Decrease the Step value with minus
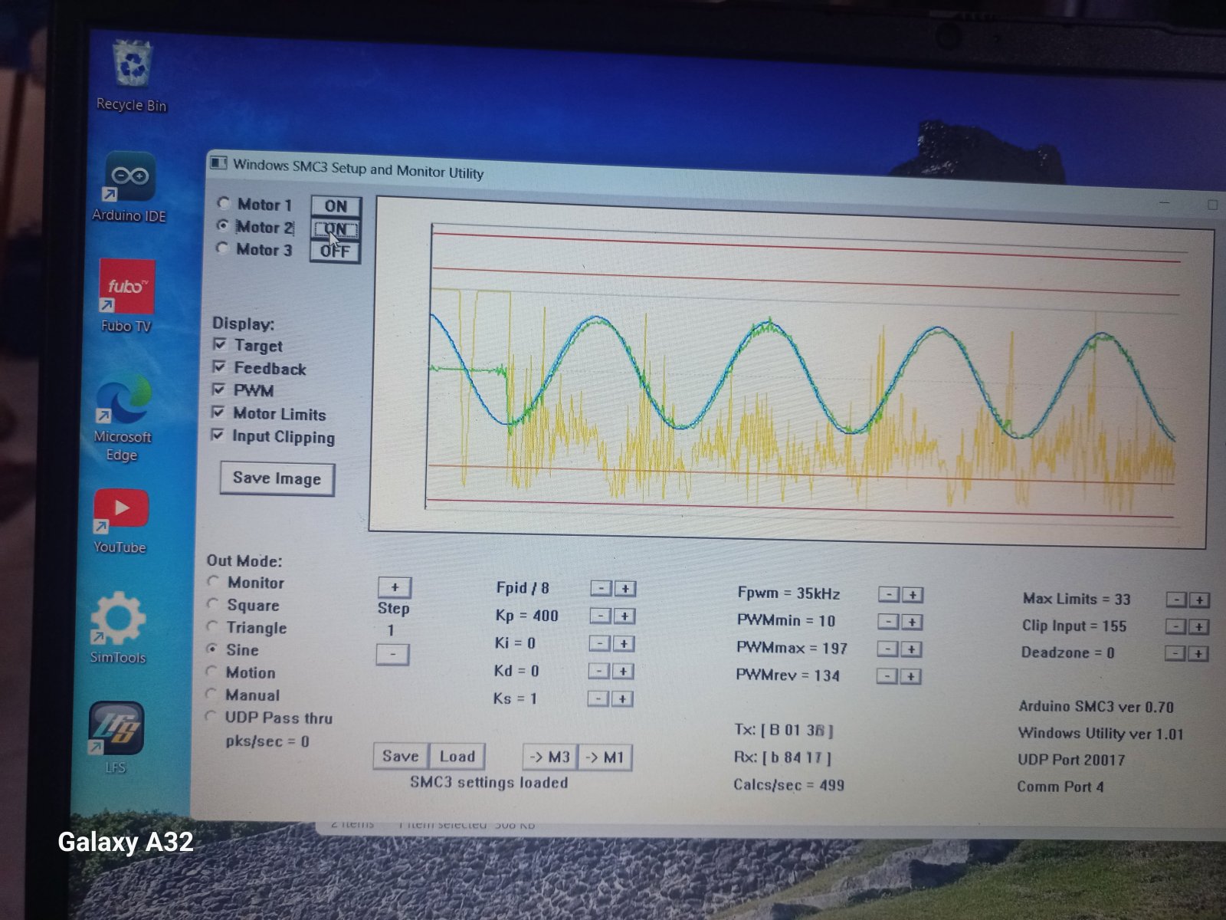1226x920 pixels. click(x=392, y=655)
